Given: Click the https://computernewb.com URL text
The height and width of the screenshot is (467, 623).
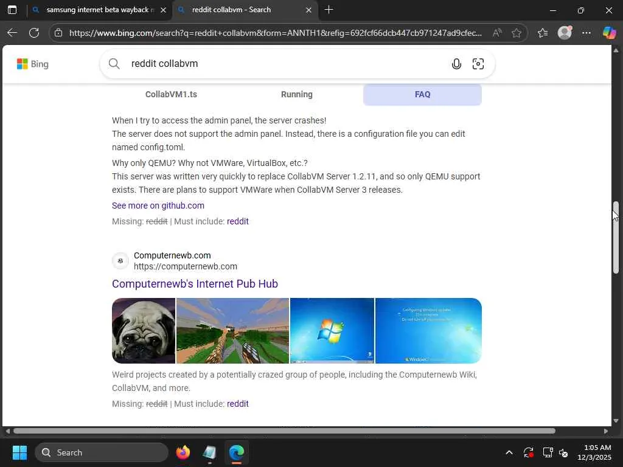Looking at the screenshot, I should pos(186,266).
